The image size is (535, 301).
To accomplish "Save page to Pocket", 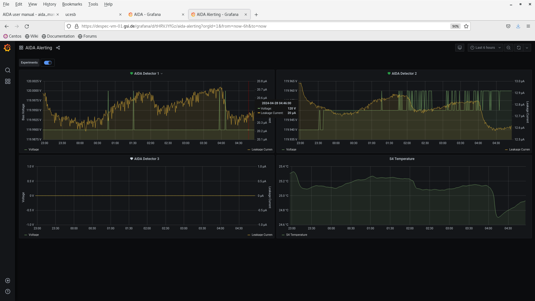I will point(508,26).
